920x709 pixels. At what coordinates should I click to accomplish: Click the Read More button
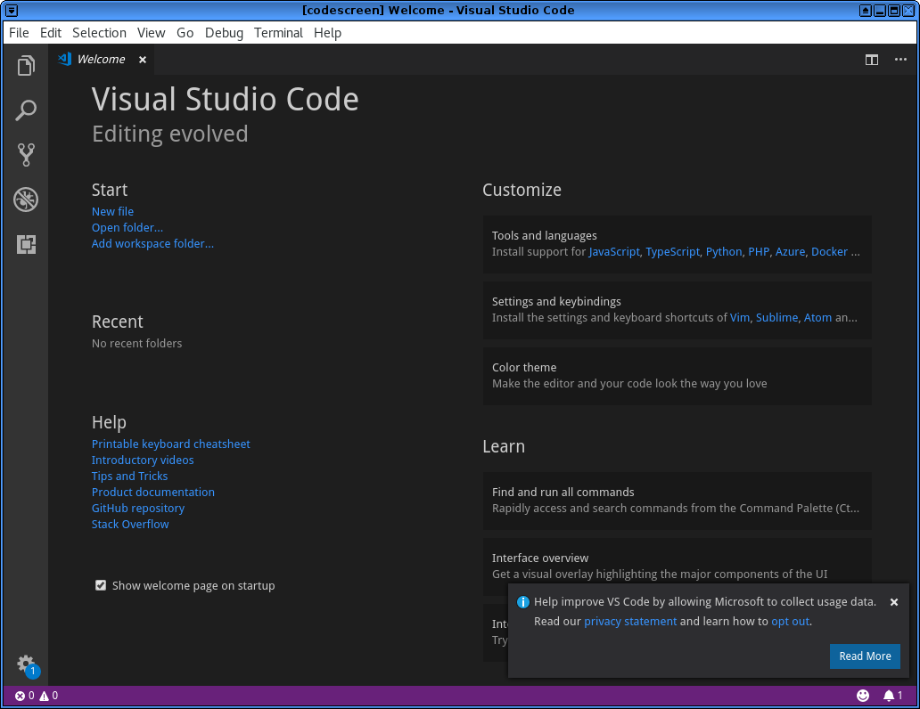coord(865,656)
